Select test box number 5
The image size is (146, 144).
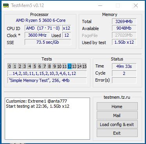[x=34, y=66]
